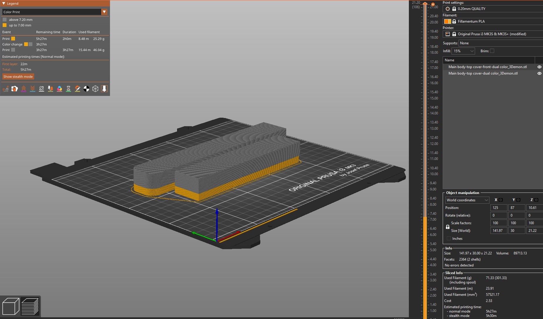This screenshot has height=319, width=543.
Task: Enable the Brim checkbox
Action: 492,51
